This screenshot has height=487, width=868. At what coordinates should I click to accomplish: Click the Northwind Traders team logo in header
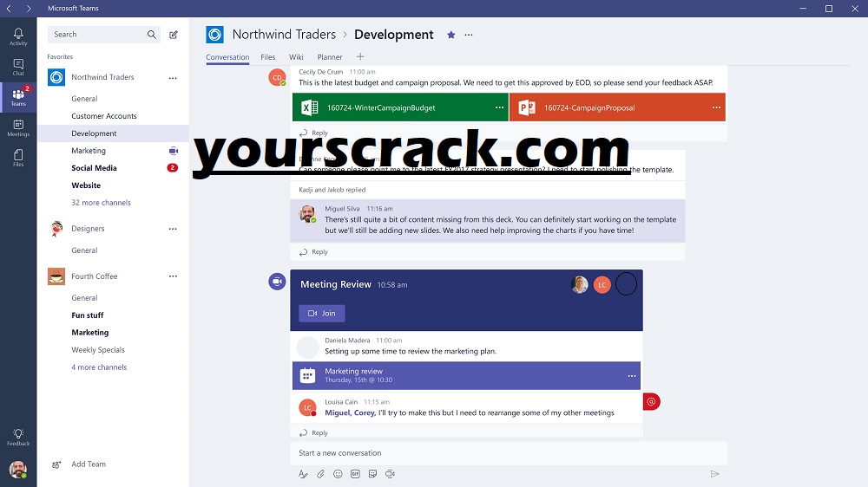214,35
